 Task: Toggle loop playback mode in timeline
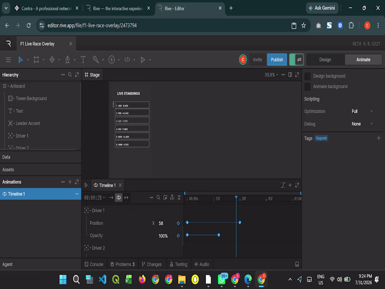point(119,198)
